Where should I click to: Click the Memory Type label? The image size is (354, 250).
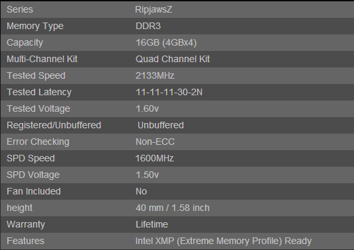click(x=35, y=26)
